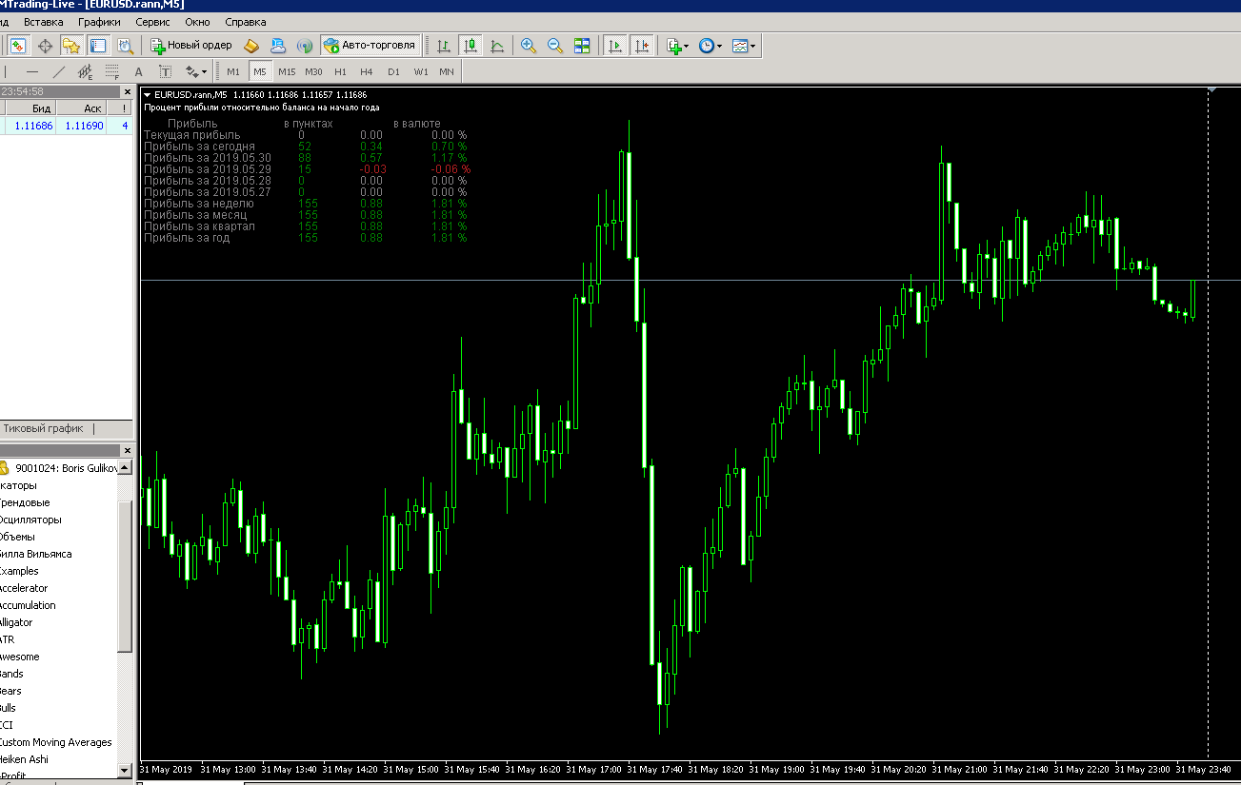Zoom in on the chart

pos(529,45)
